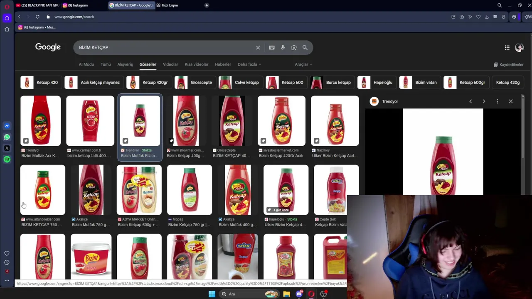532x299 pixels.
Task: Focus the BİZİM KETÇAP search field
Action: pyautogui.click(x=166, y=47)
